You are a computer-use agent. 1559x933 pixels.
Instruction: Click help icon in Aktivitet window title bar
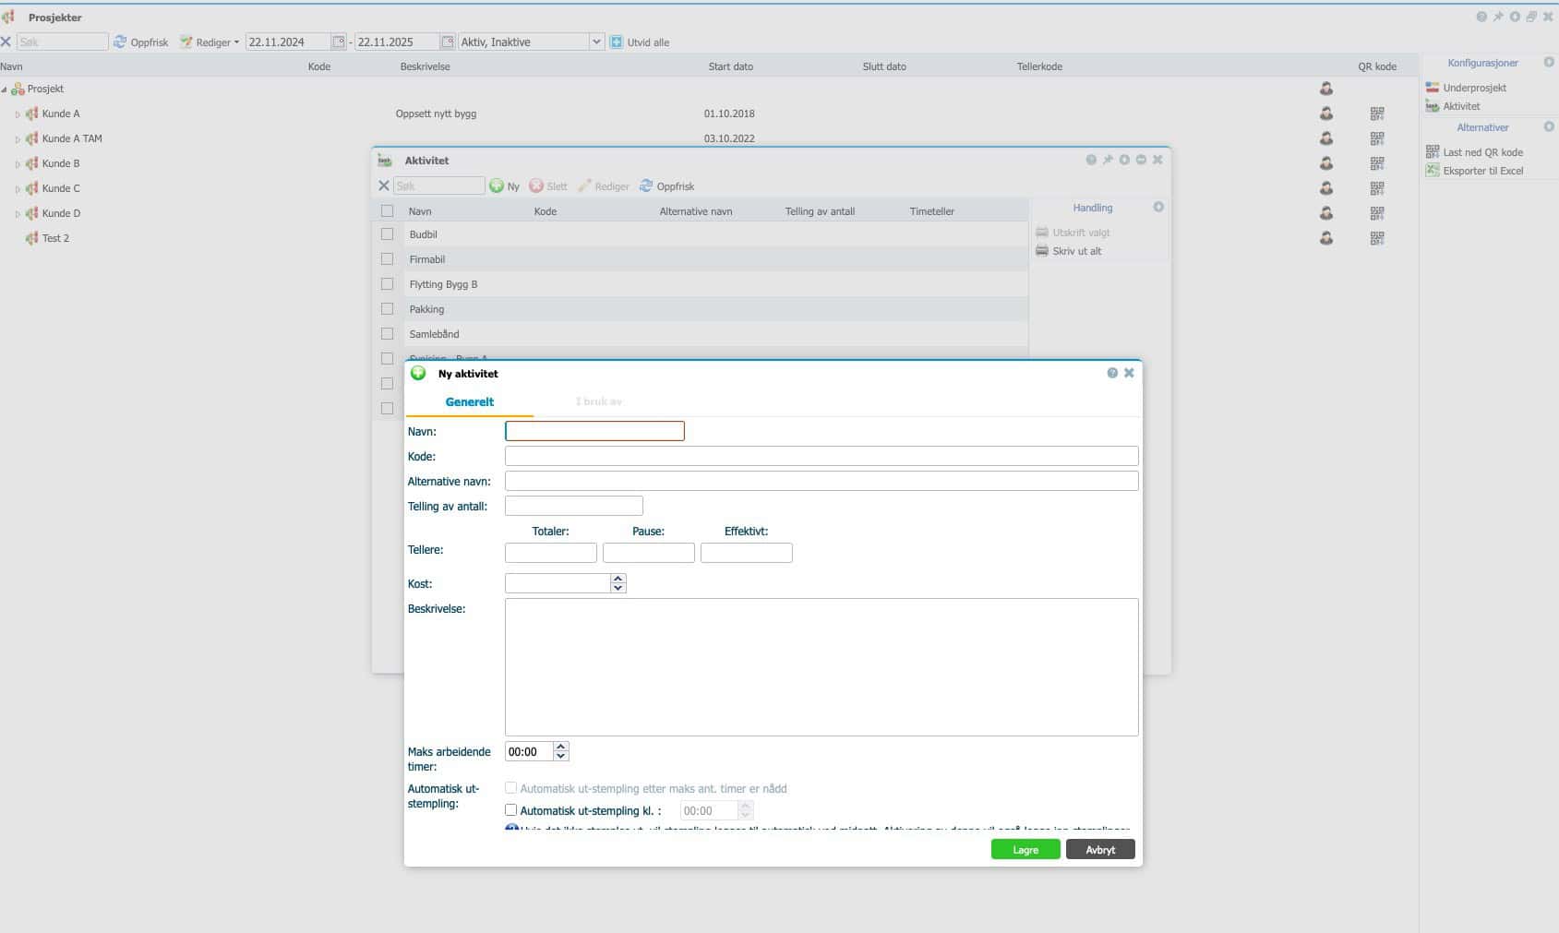point(1091,160)
